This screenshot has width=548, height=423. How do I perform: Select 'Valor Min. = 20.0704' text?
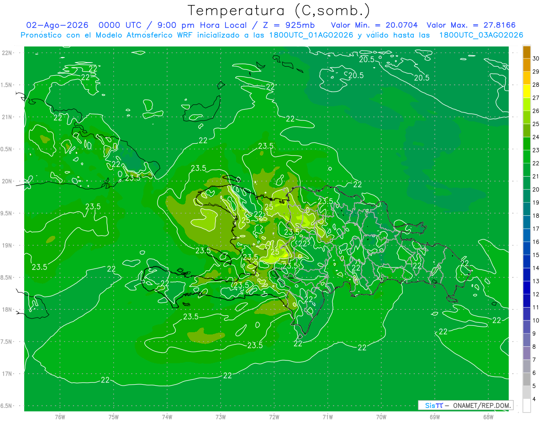click(x=374, y=25)
